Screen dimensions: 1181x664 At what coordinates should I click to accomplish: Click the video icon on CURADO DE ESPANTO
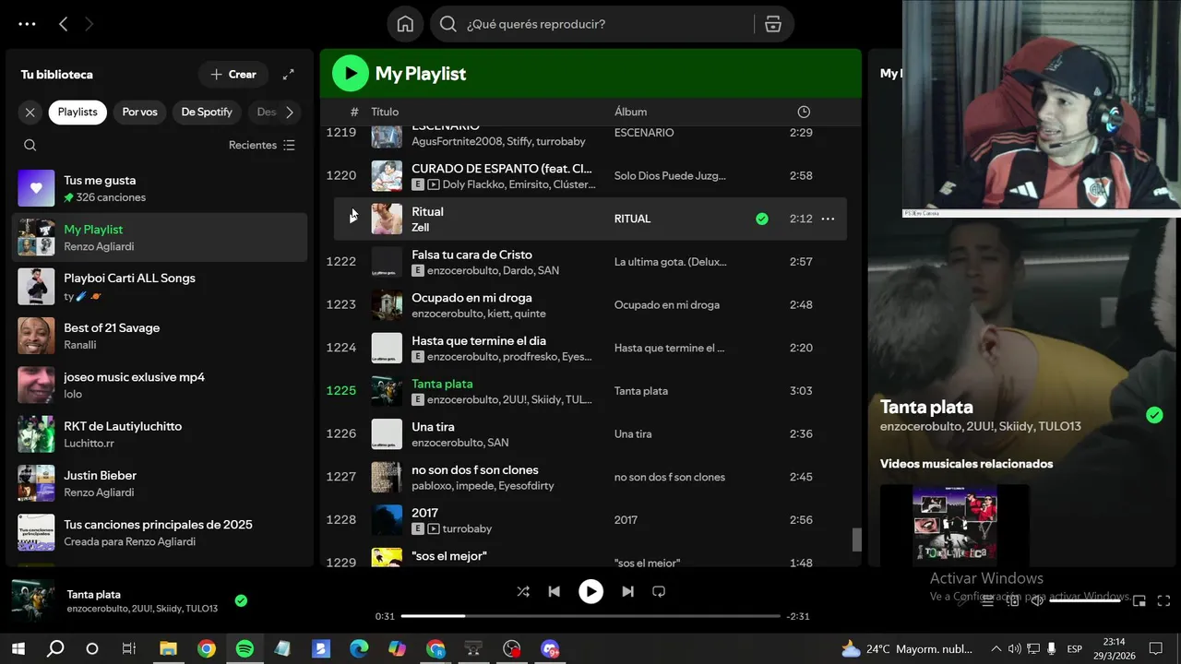(x=434, y=184)
